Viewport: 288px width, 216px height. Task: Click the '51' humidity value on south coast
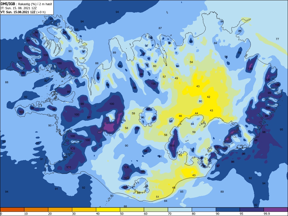pos(158,197)
